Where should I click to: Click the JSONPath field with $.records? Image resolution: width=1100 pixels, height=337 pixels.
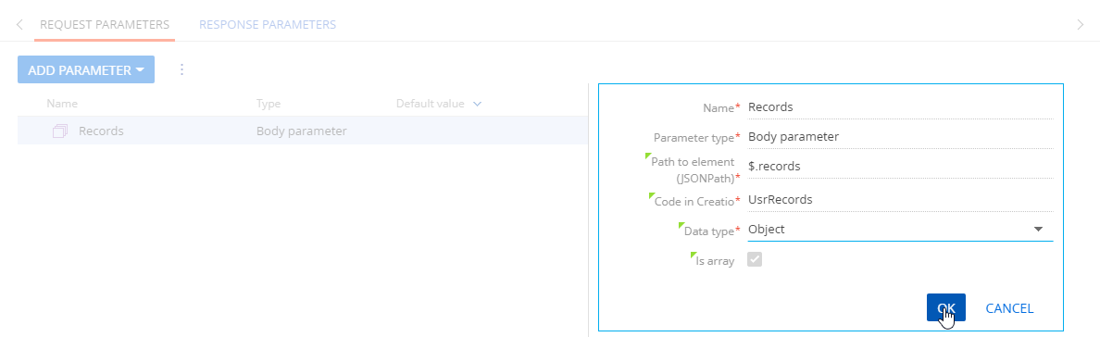900,167
